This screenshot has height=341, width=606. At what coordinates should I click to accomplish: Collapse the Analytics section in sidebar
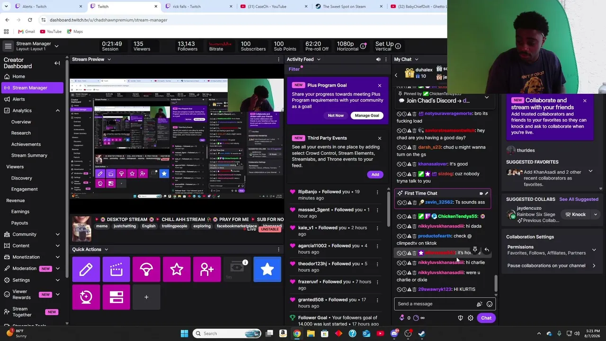[x=58, y=110]
